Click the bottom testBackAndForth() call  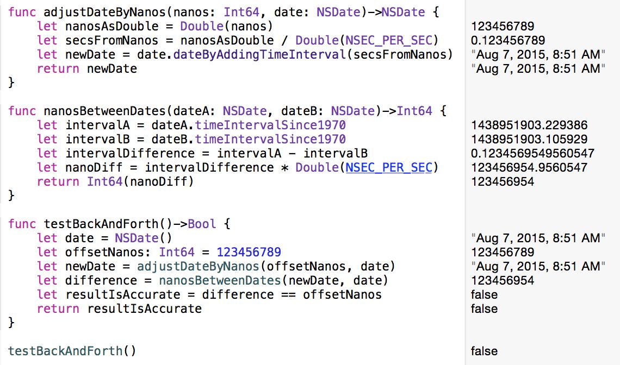[72, 351]
